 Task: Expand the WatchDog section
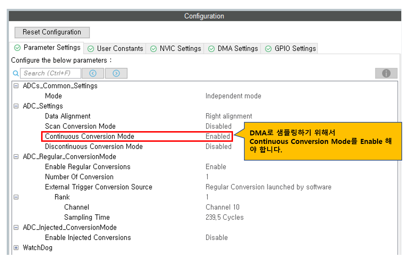click(16, 248)
